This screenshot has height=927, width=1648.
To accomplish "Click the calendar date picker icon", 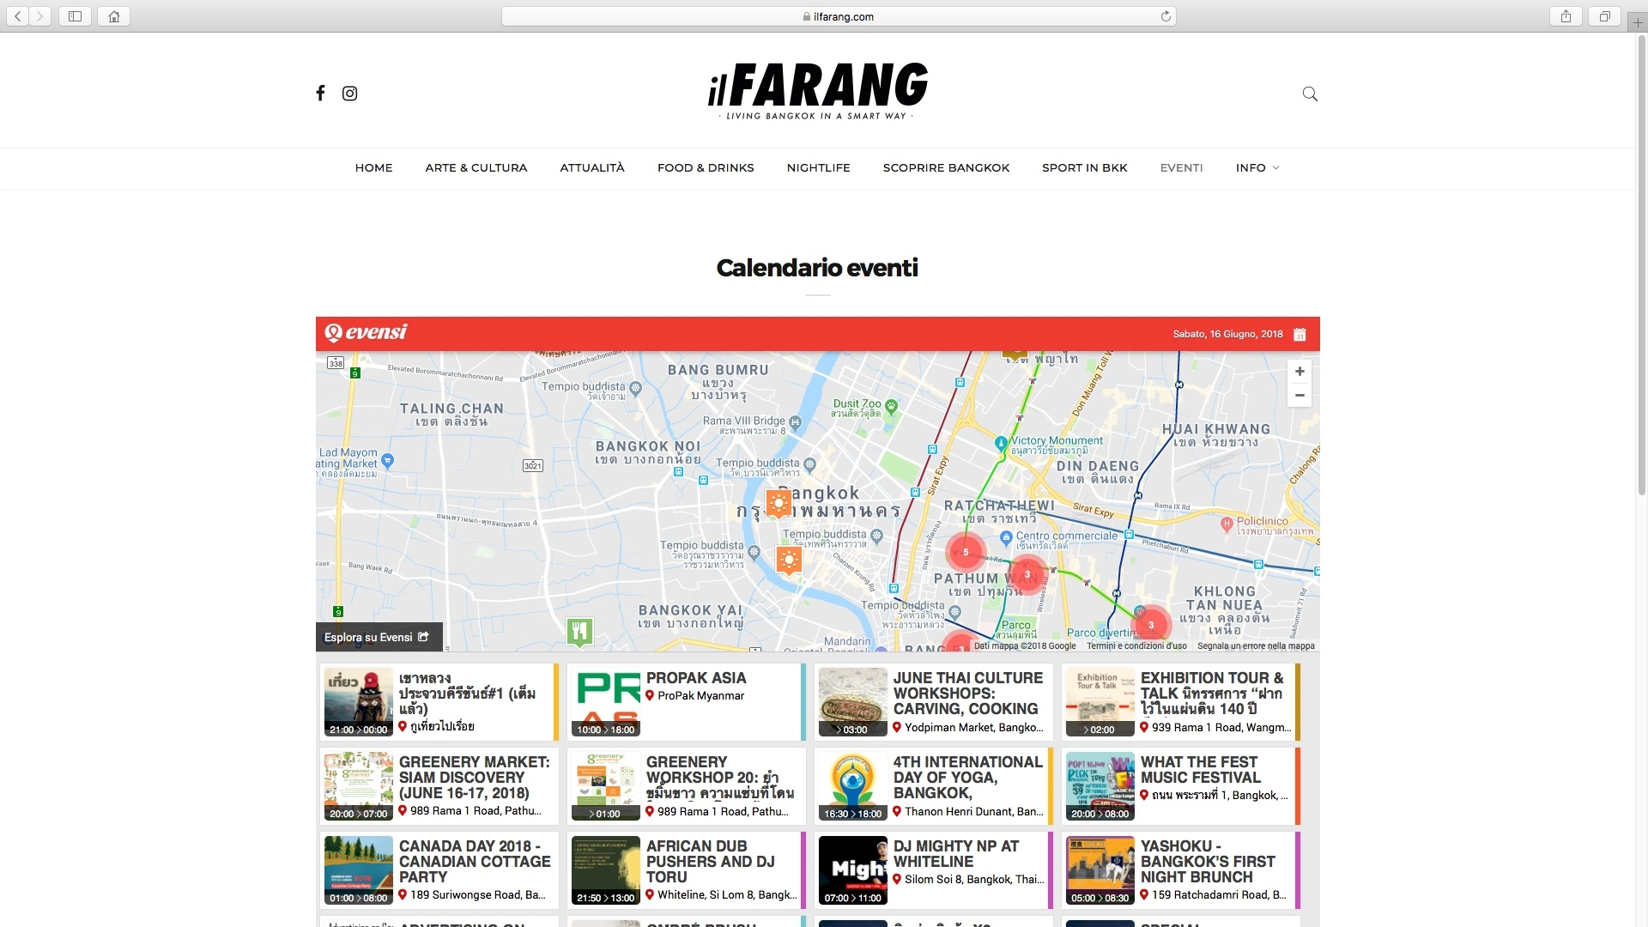I will (1300, 334).
